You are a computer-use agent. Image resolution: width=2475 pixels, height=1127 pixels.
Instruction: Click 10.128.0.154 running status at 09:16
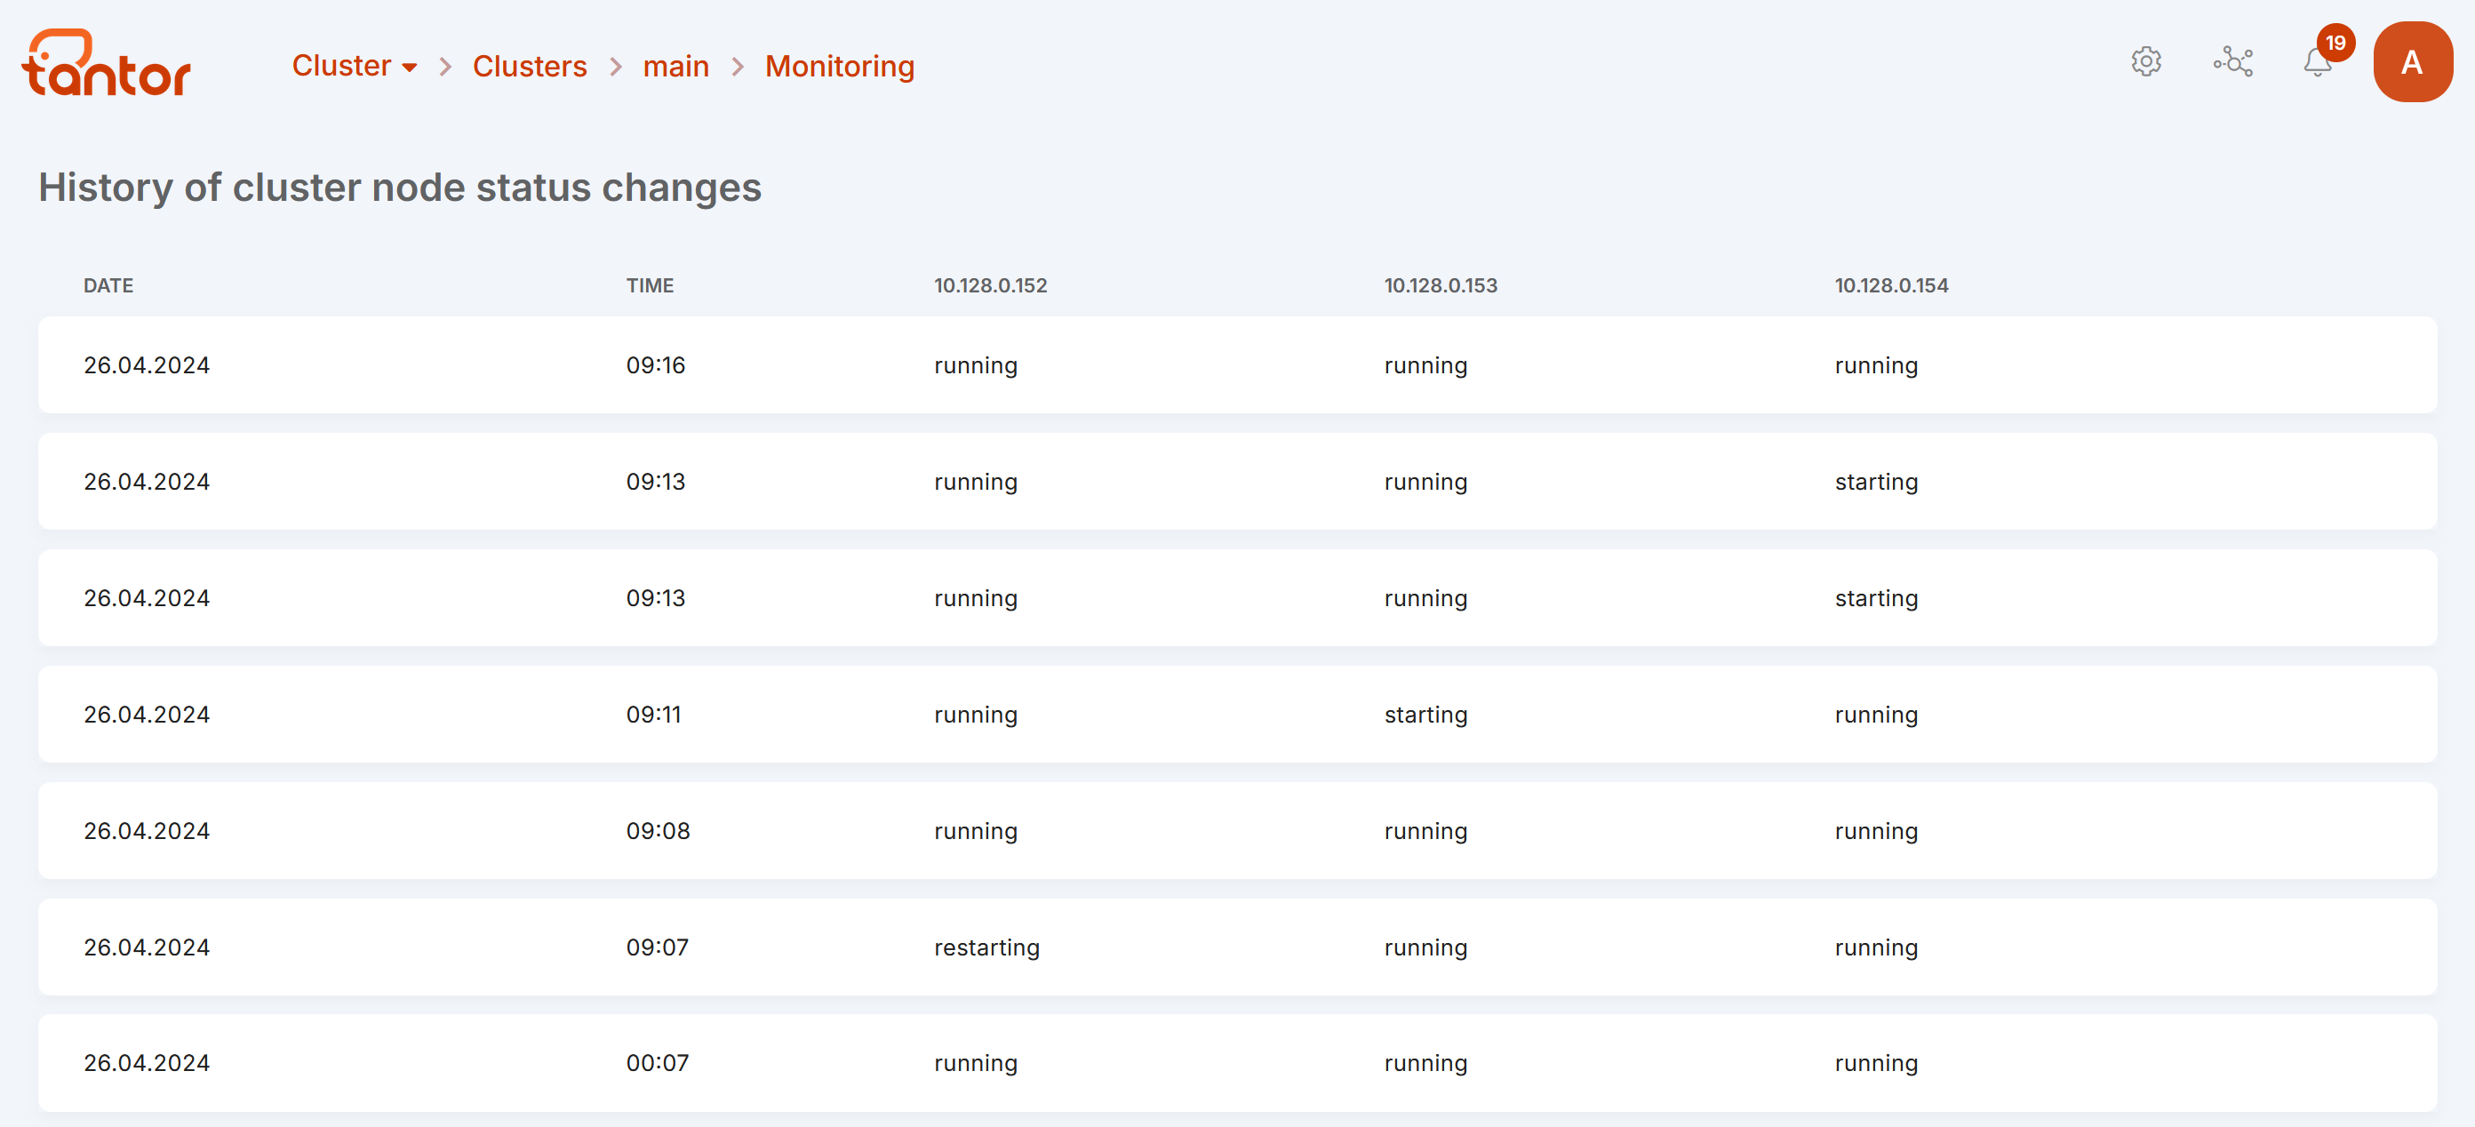coord(1875,366)
